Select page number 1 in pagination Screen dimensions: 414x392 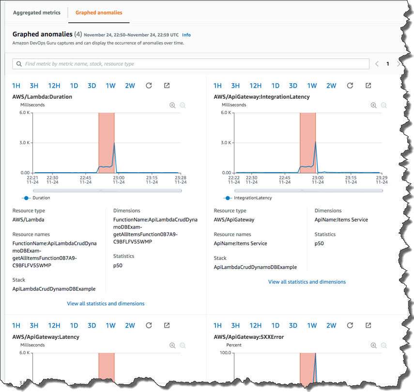click(387, 64)
